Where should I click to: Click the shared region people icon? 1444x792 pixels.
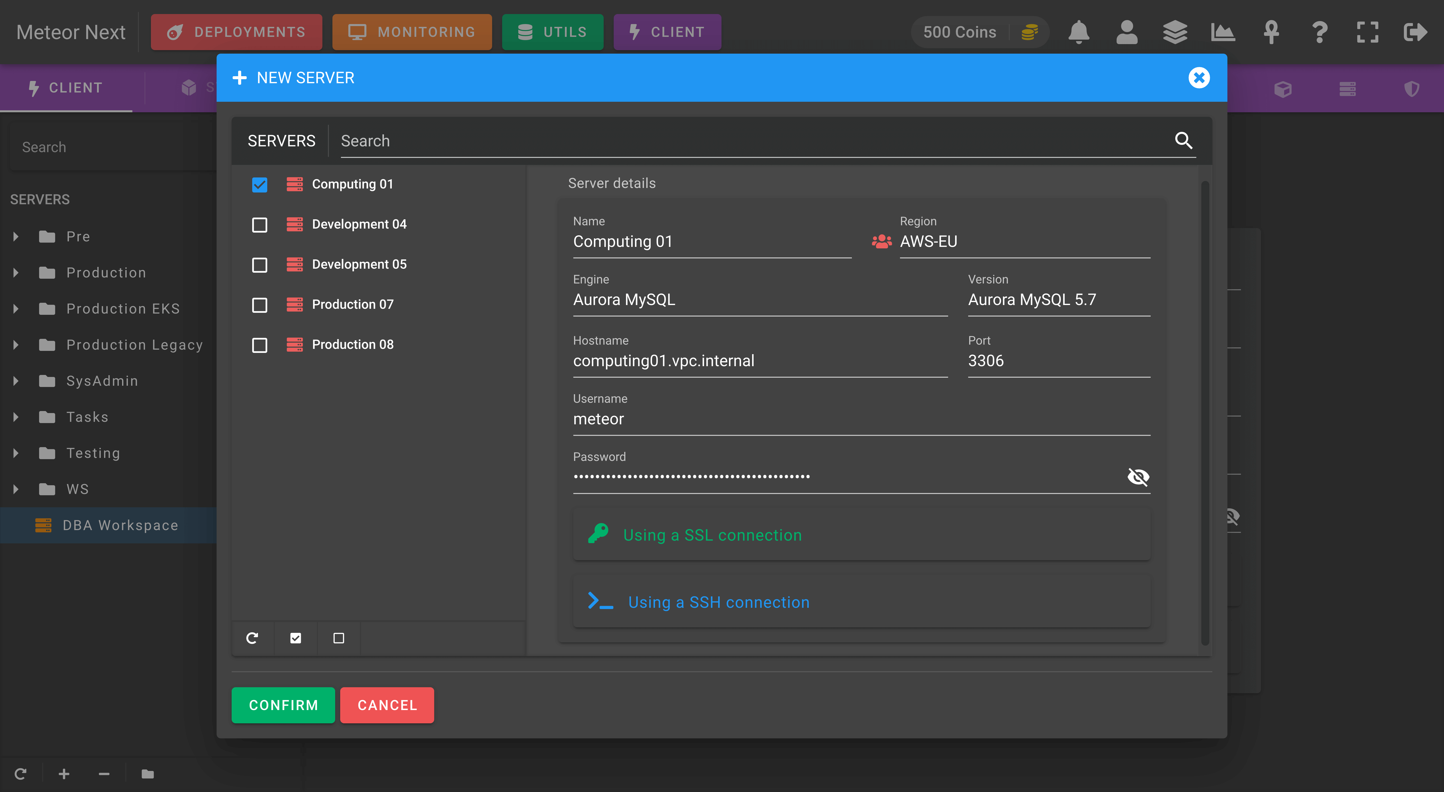tap(882, 242)
